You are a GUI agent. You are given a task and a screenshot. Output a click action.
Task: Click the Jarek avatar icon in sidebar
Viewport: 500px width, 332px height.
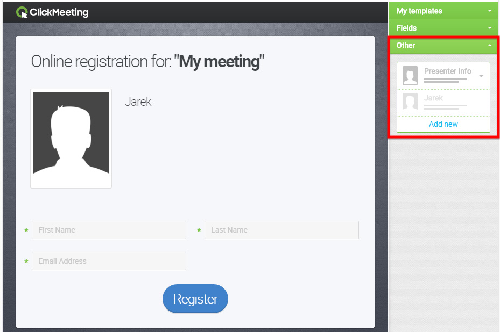(x=410, y=102)
